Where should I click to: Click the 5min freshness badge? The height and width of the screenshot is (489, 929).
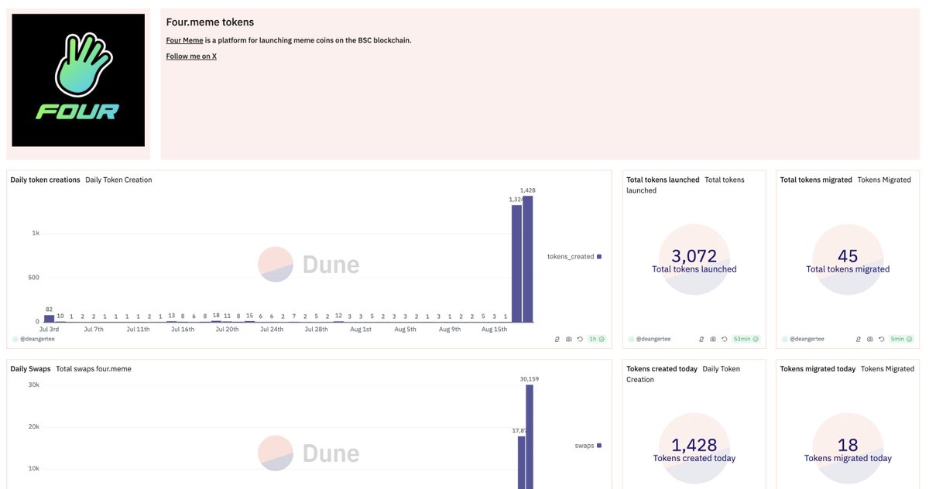pos(902,339)
